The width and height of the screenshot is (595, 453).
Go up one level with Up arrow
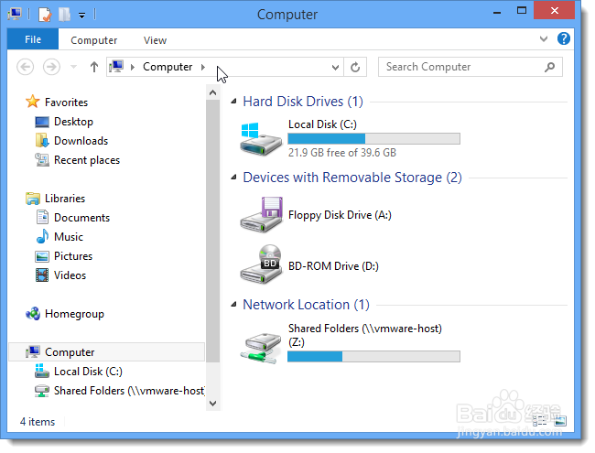(x=94, y=67)
